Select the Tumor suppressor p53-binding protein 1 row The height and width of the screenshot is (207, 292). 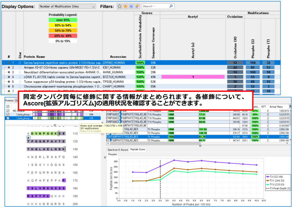pyautogui.click(x=142, y=82)
